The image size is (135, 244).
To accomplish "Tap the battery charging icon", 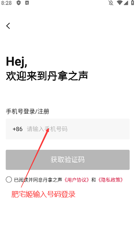I will pos(132,3).
